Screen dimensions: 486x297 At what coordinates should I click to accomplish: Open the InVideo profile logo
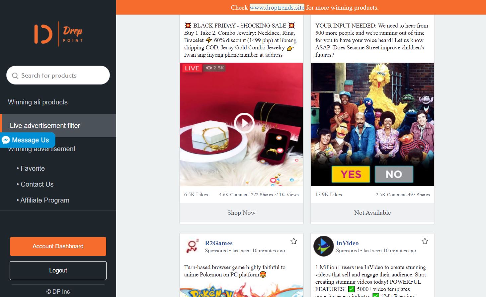point(324,246)
